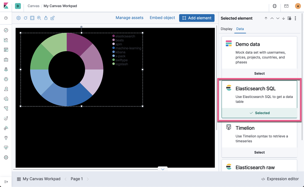The height and width of the screenshot is (187, 304).
Task: Open Visualize chart icon in sidebar
Action: (6, 40)
